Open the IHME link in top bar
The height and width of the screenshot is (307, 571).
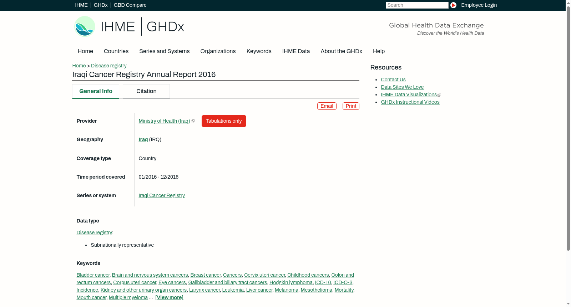81,5
